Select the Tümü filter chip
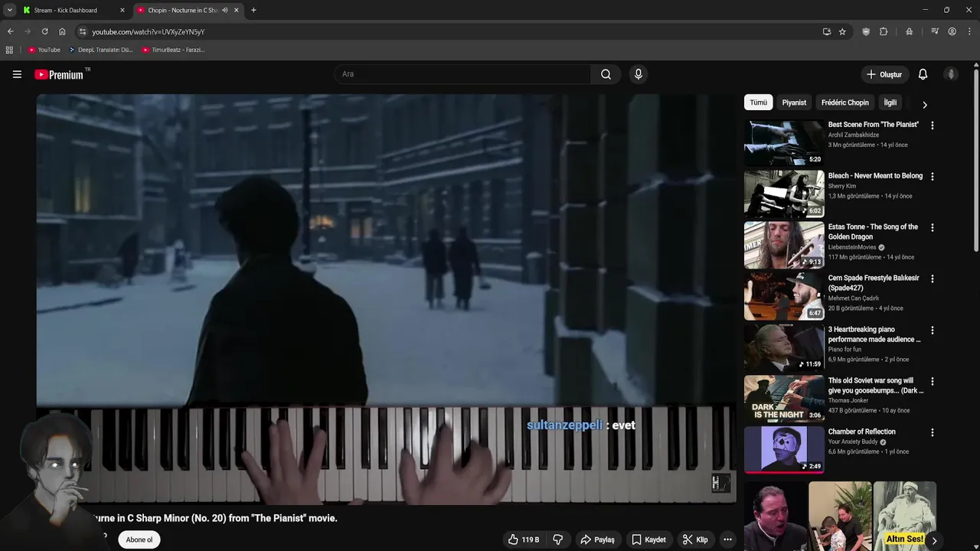Screen dimensions: 980x551 [x=758, y=103]
